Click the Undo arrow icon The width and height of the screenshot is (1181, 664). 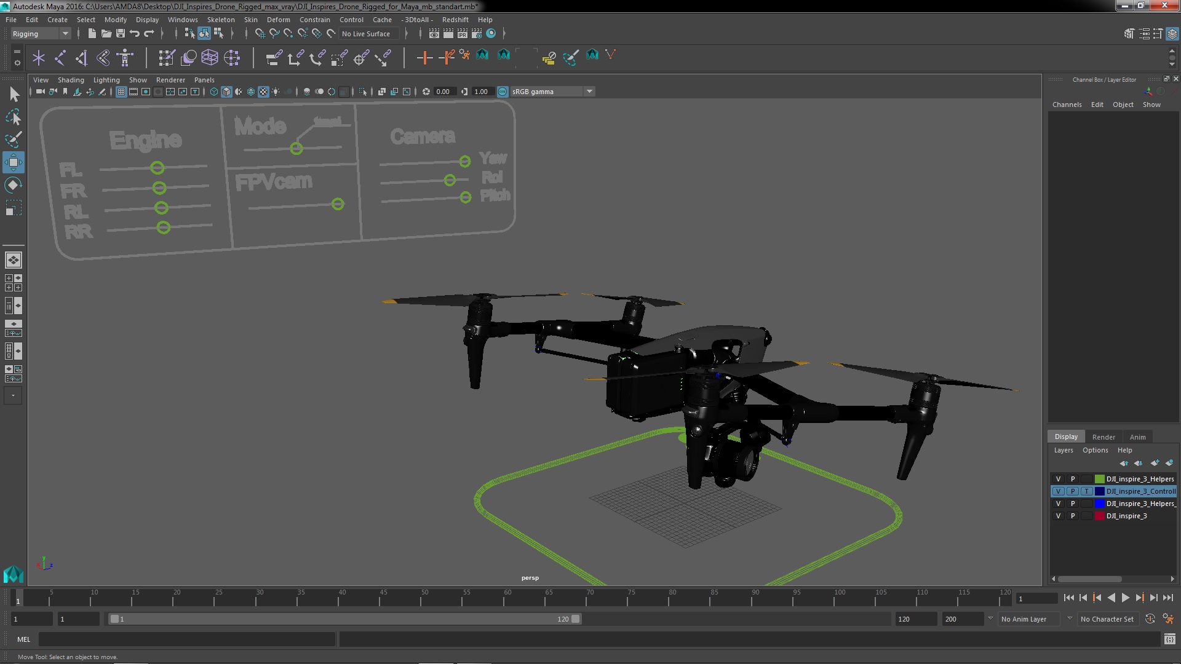point(135,33)
